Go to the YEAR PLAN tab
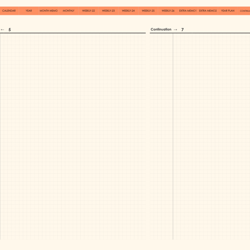Viewport: 250px width, 250px height. coord(228,11)
